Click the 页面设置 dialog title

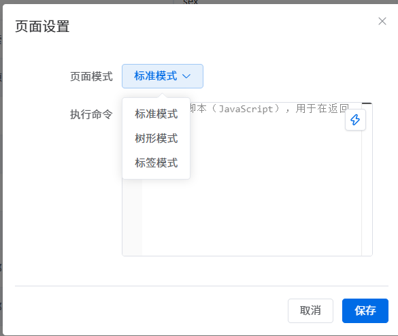pyautogui.click(x=42, y=27)
